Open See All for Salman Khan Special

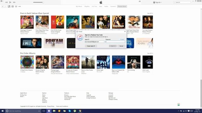point(150,13)
